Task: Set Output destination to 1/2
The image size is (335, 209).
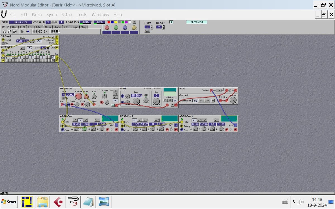Action: pos(195,101)
